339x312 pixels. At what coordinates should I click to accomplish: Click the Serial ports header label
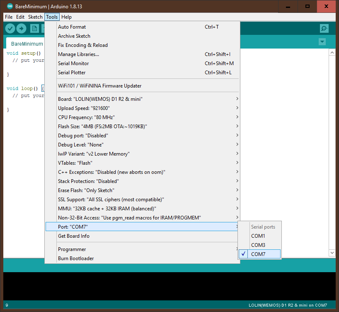click(x=263, y=227)
